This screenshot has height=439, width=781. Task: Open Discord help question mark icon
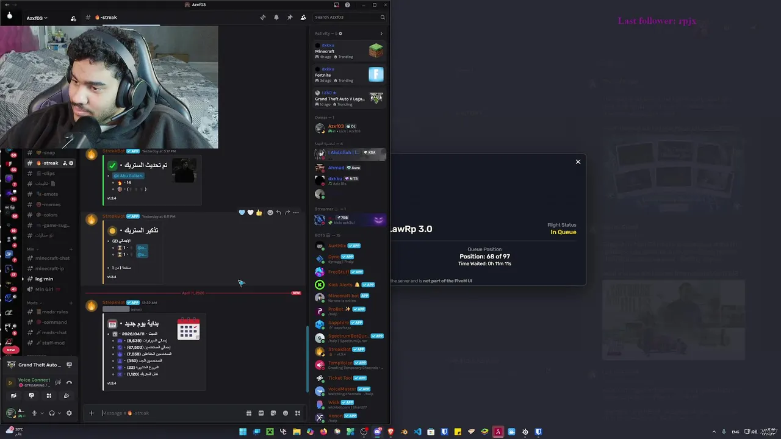[x=347, y=5]
